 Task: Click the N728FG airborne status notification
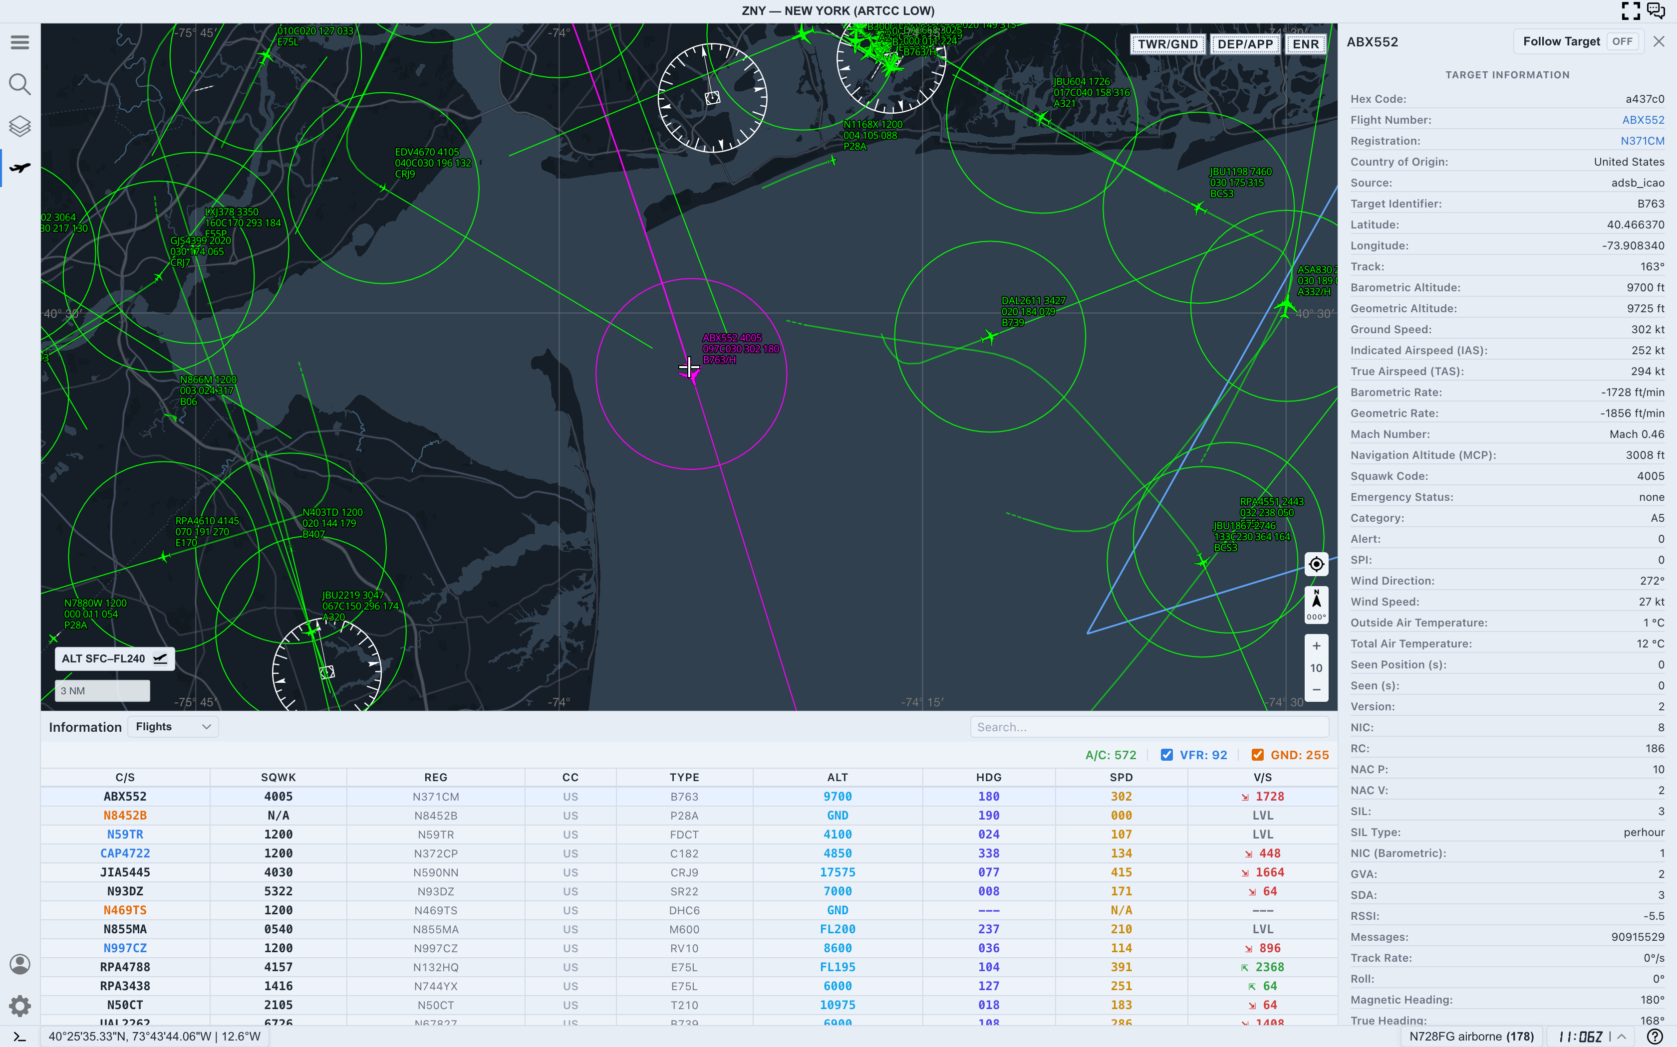tap(1471, 1037)
